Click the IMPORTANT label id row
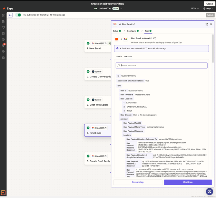The width and height of the screenshot is (216, 198). click(x=130, y=103)
